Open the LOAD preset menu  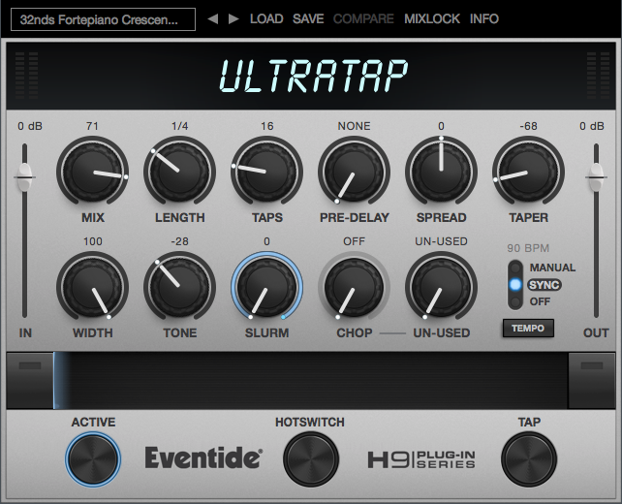pyautogui.click(x=266, y=18)
